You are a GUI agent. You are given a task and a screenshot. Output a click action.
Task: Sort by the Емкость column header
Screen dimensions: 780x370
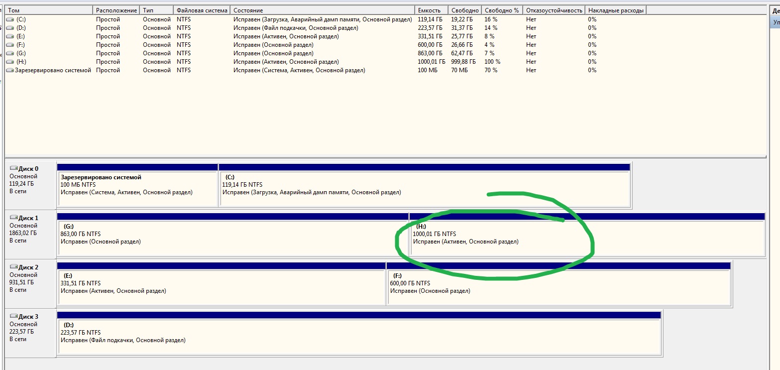point(432,10)
